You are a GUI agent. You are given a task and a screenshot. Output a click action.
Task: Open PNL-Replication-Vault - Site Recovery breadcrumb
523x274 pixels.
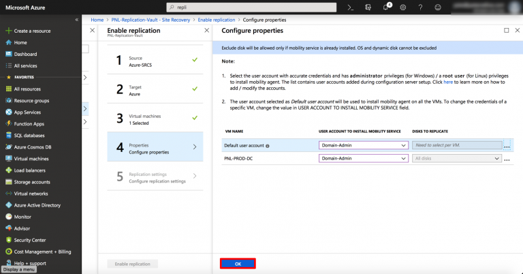click(150, 20)
